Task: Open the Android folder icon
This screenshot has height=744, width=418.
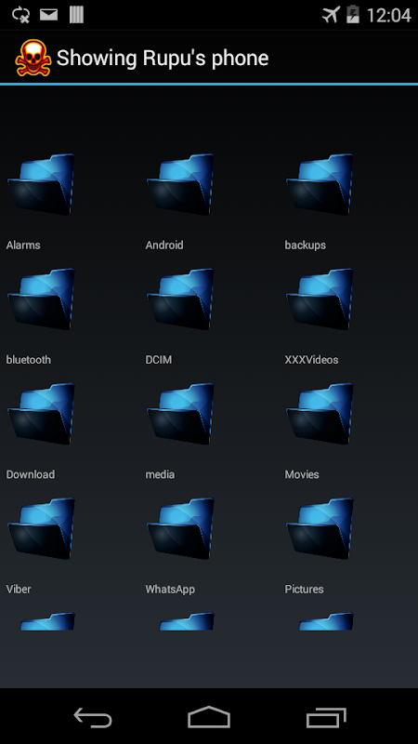Action: click(180, 184)
